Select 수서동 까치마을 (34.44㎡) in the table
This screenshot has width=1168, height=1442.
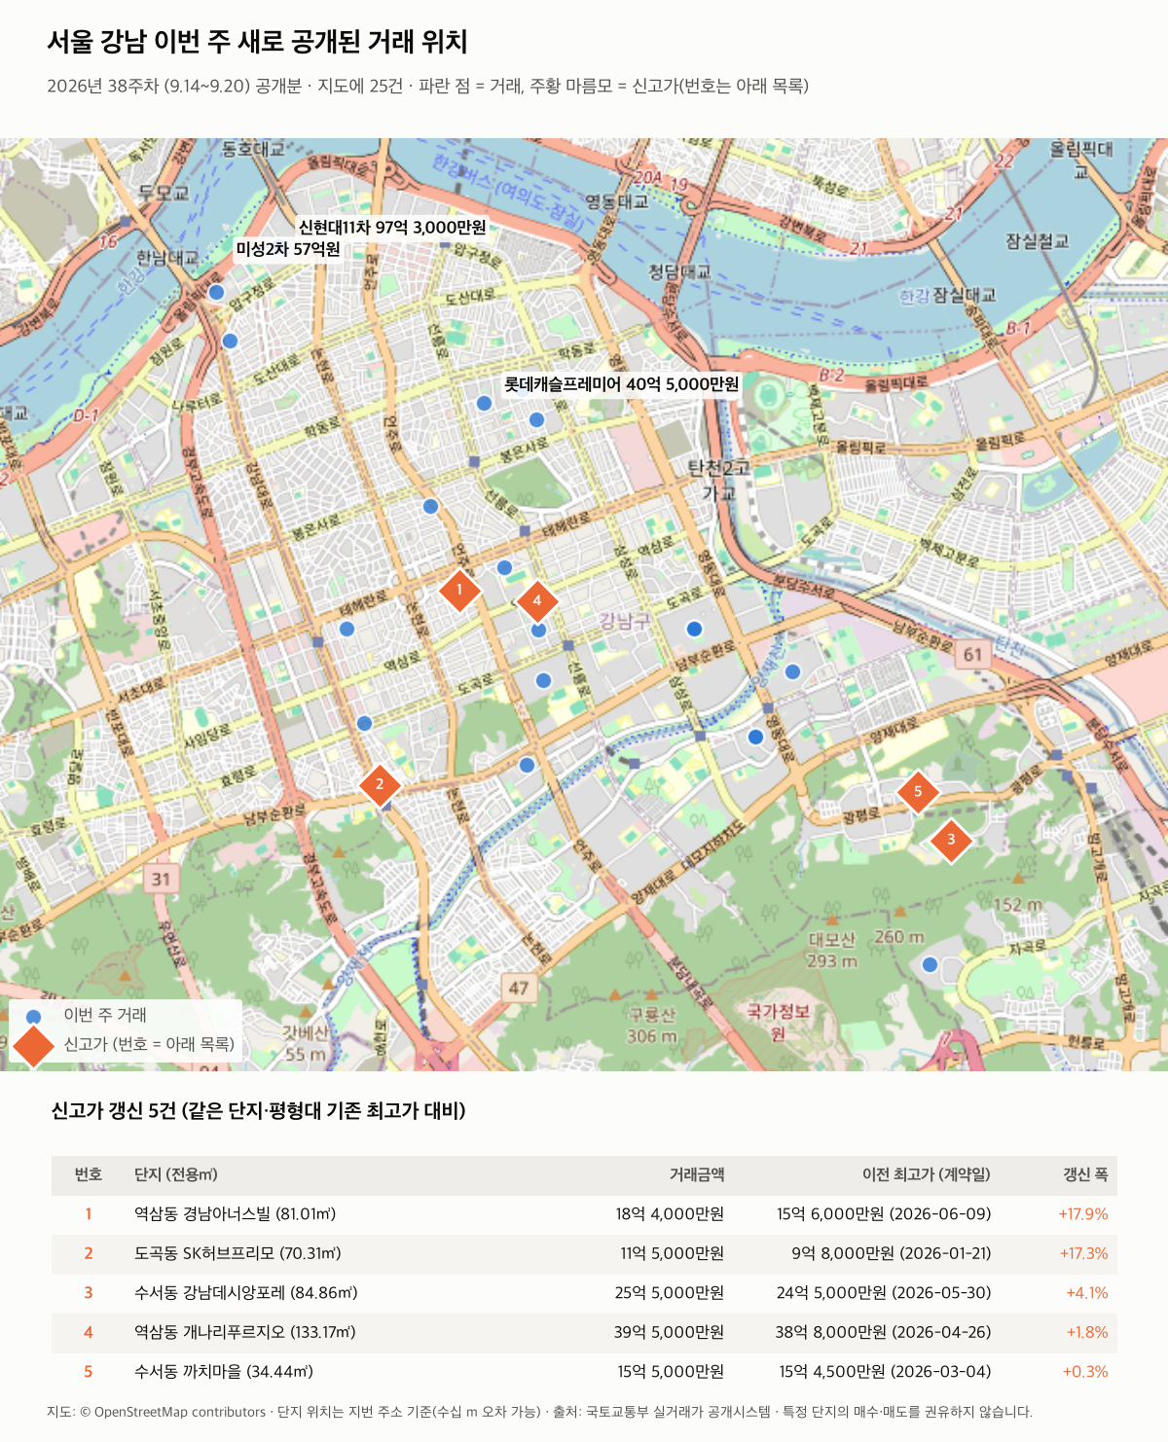point(224,1372)
